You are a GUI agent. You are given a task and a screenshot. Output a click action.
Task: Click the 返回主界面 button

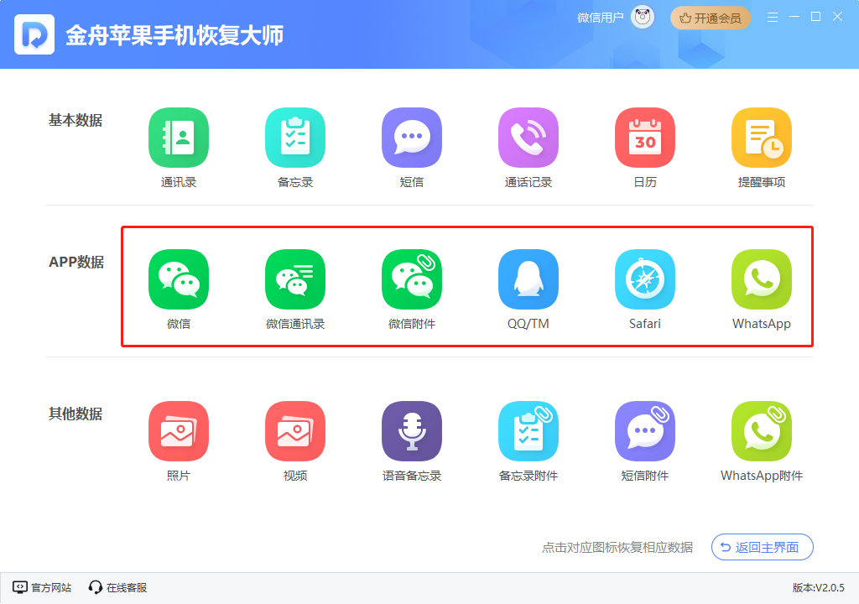[x=762, y=547]
